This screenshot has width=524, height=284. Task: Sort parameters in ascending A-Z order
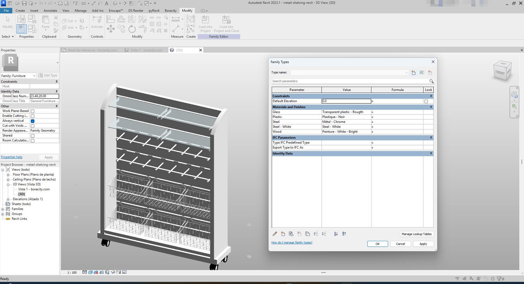coord(336,234)
